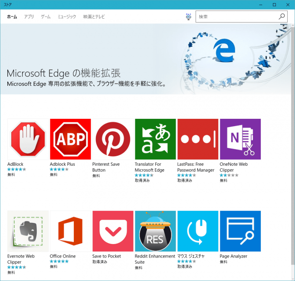Switch to the ホーム tab

[12, 17]
